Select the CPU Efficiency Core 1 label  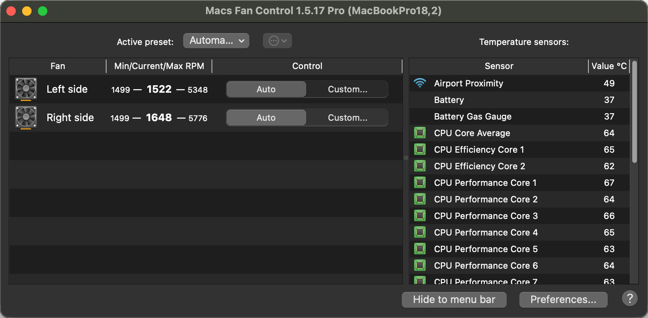click(x=479, y=150)
